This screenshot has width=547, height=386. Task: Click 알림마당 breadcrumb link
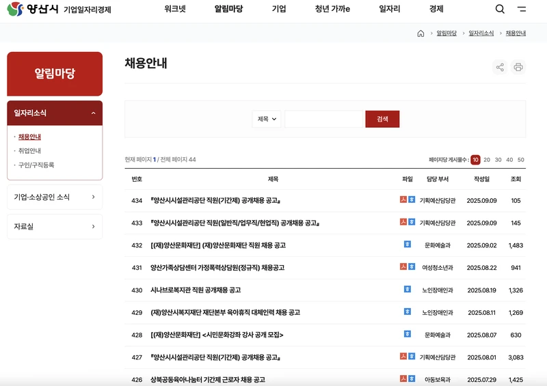[x=446, y=33]
